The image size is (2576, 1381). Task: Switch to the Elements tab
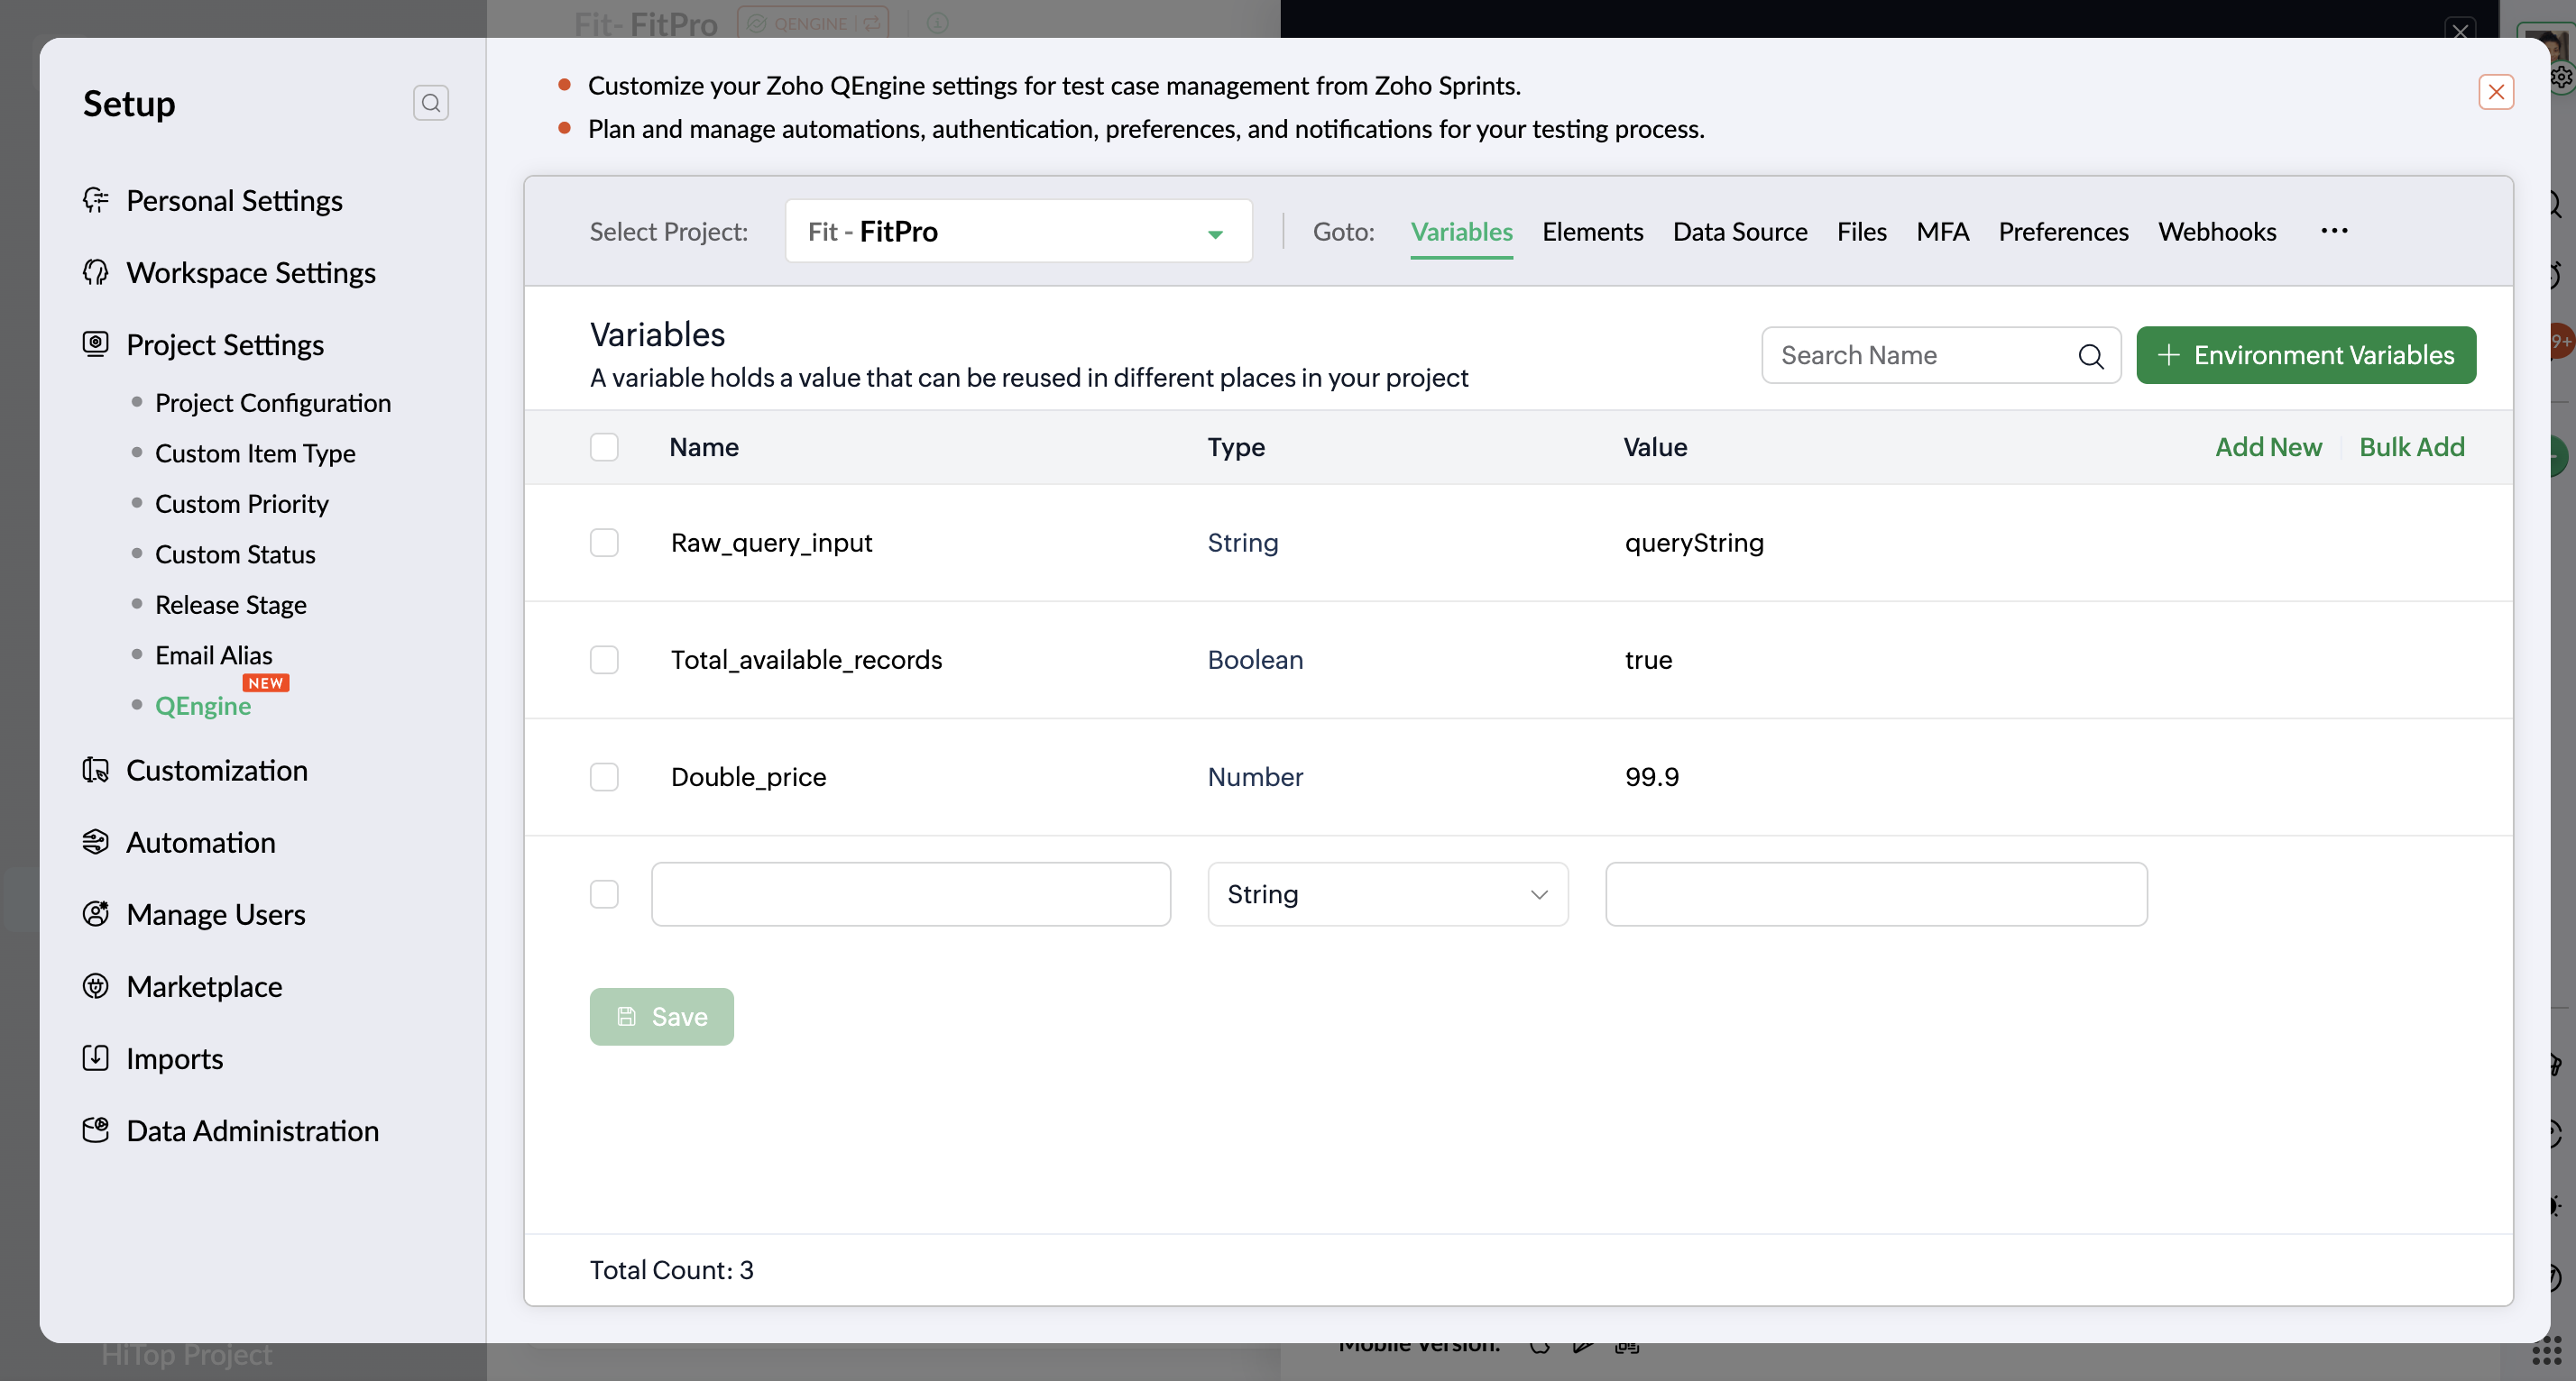(1592, 232)
